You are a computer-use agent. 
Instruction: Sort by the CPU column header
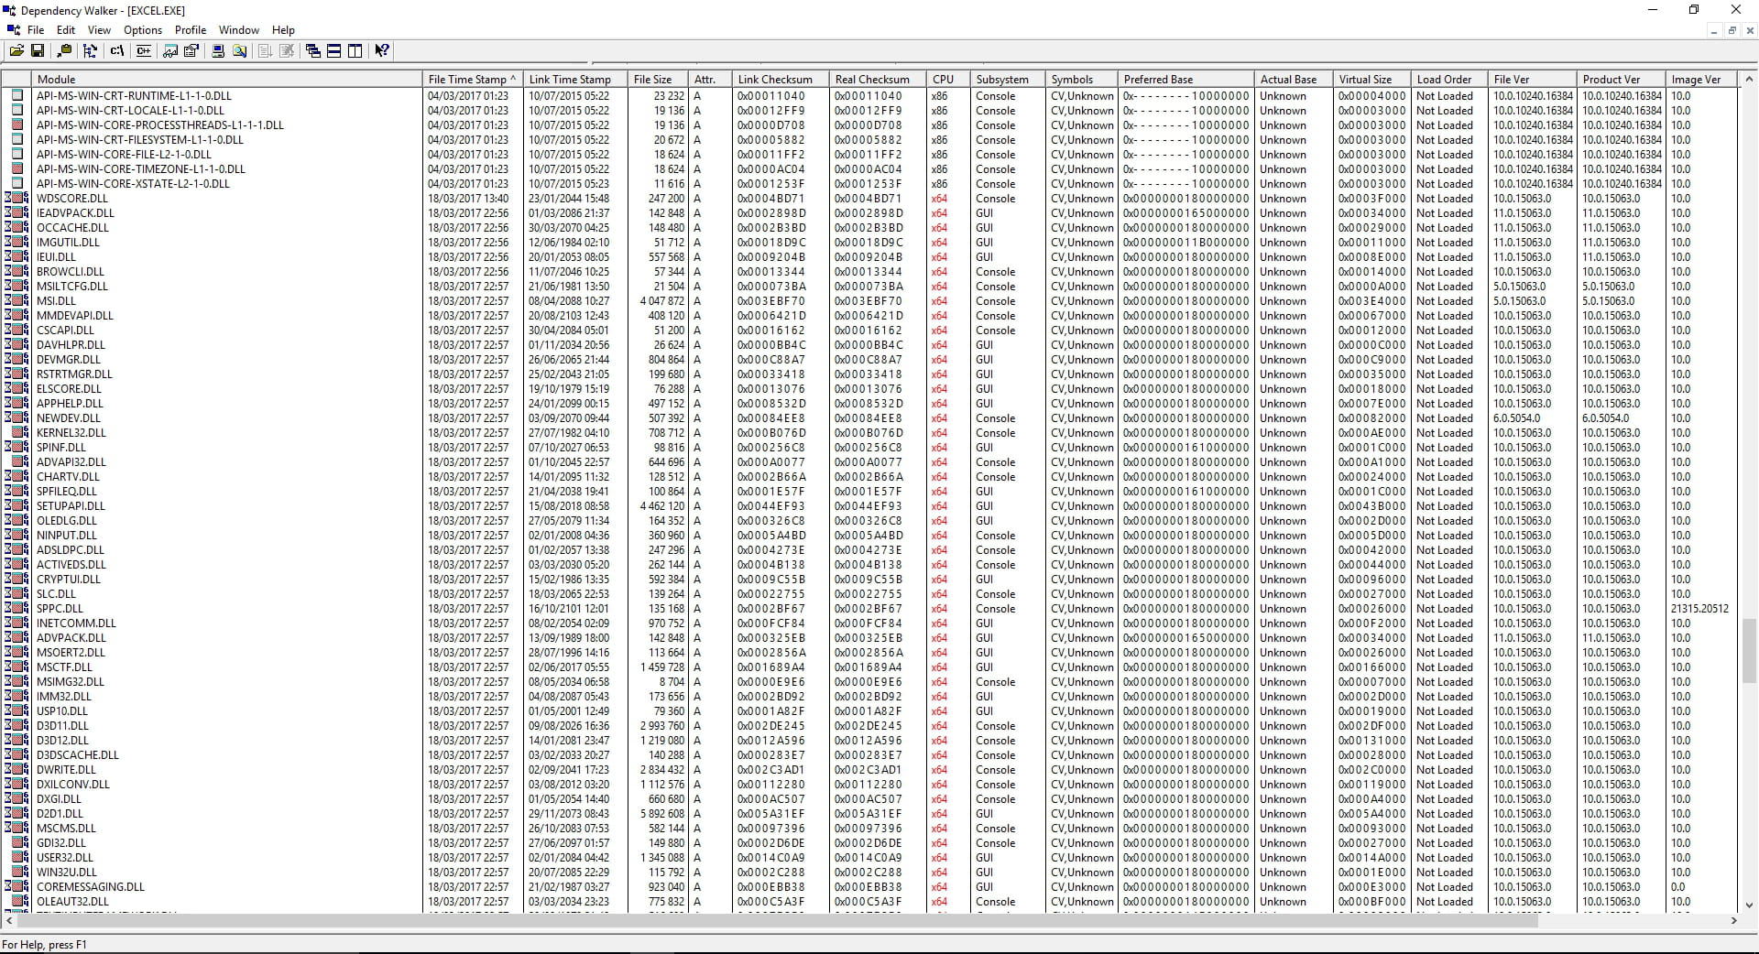[948, 80]
